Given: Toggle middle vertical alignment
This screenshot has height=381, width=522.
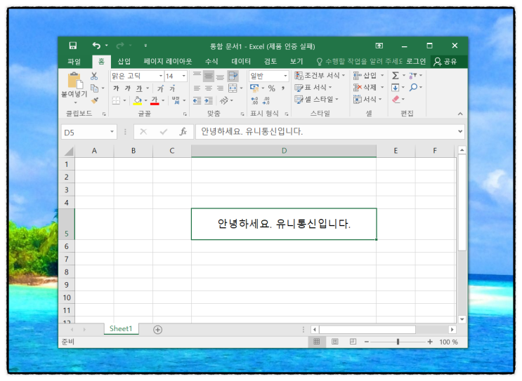Looking at the screenshot, I should pos(209,76).
